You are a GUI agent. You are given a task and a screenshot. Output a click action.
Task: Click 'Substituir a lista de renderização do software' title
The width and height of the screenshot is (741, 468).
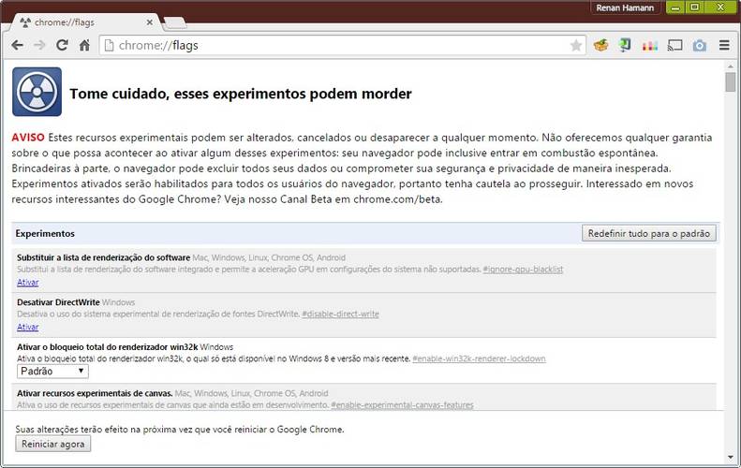coord(103,257)
